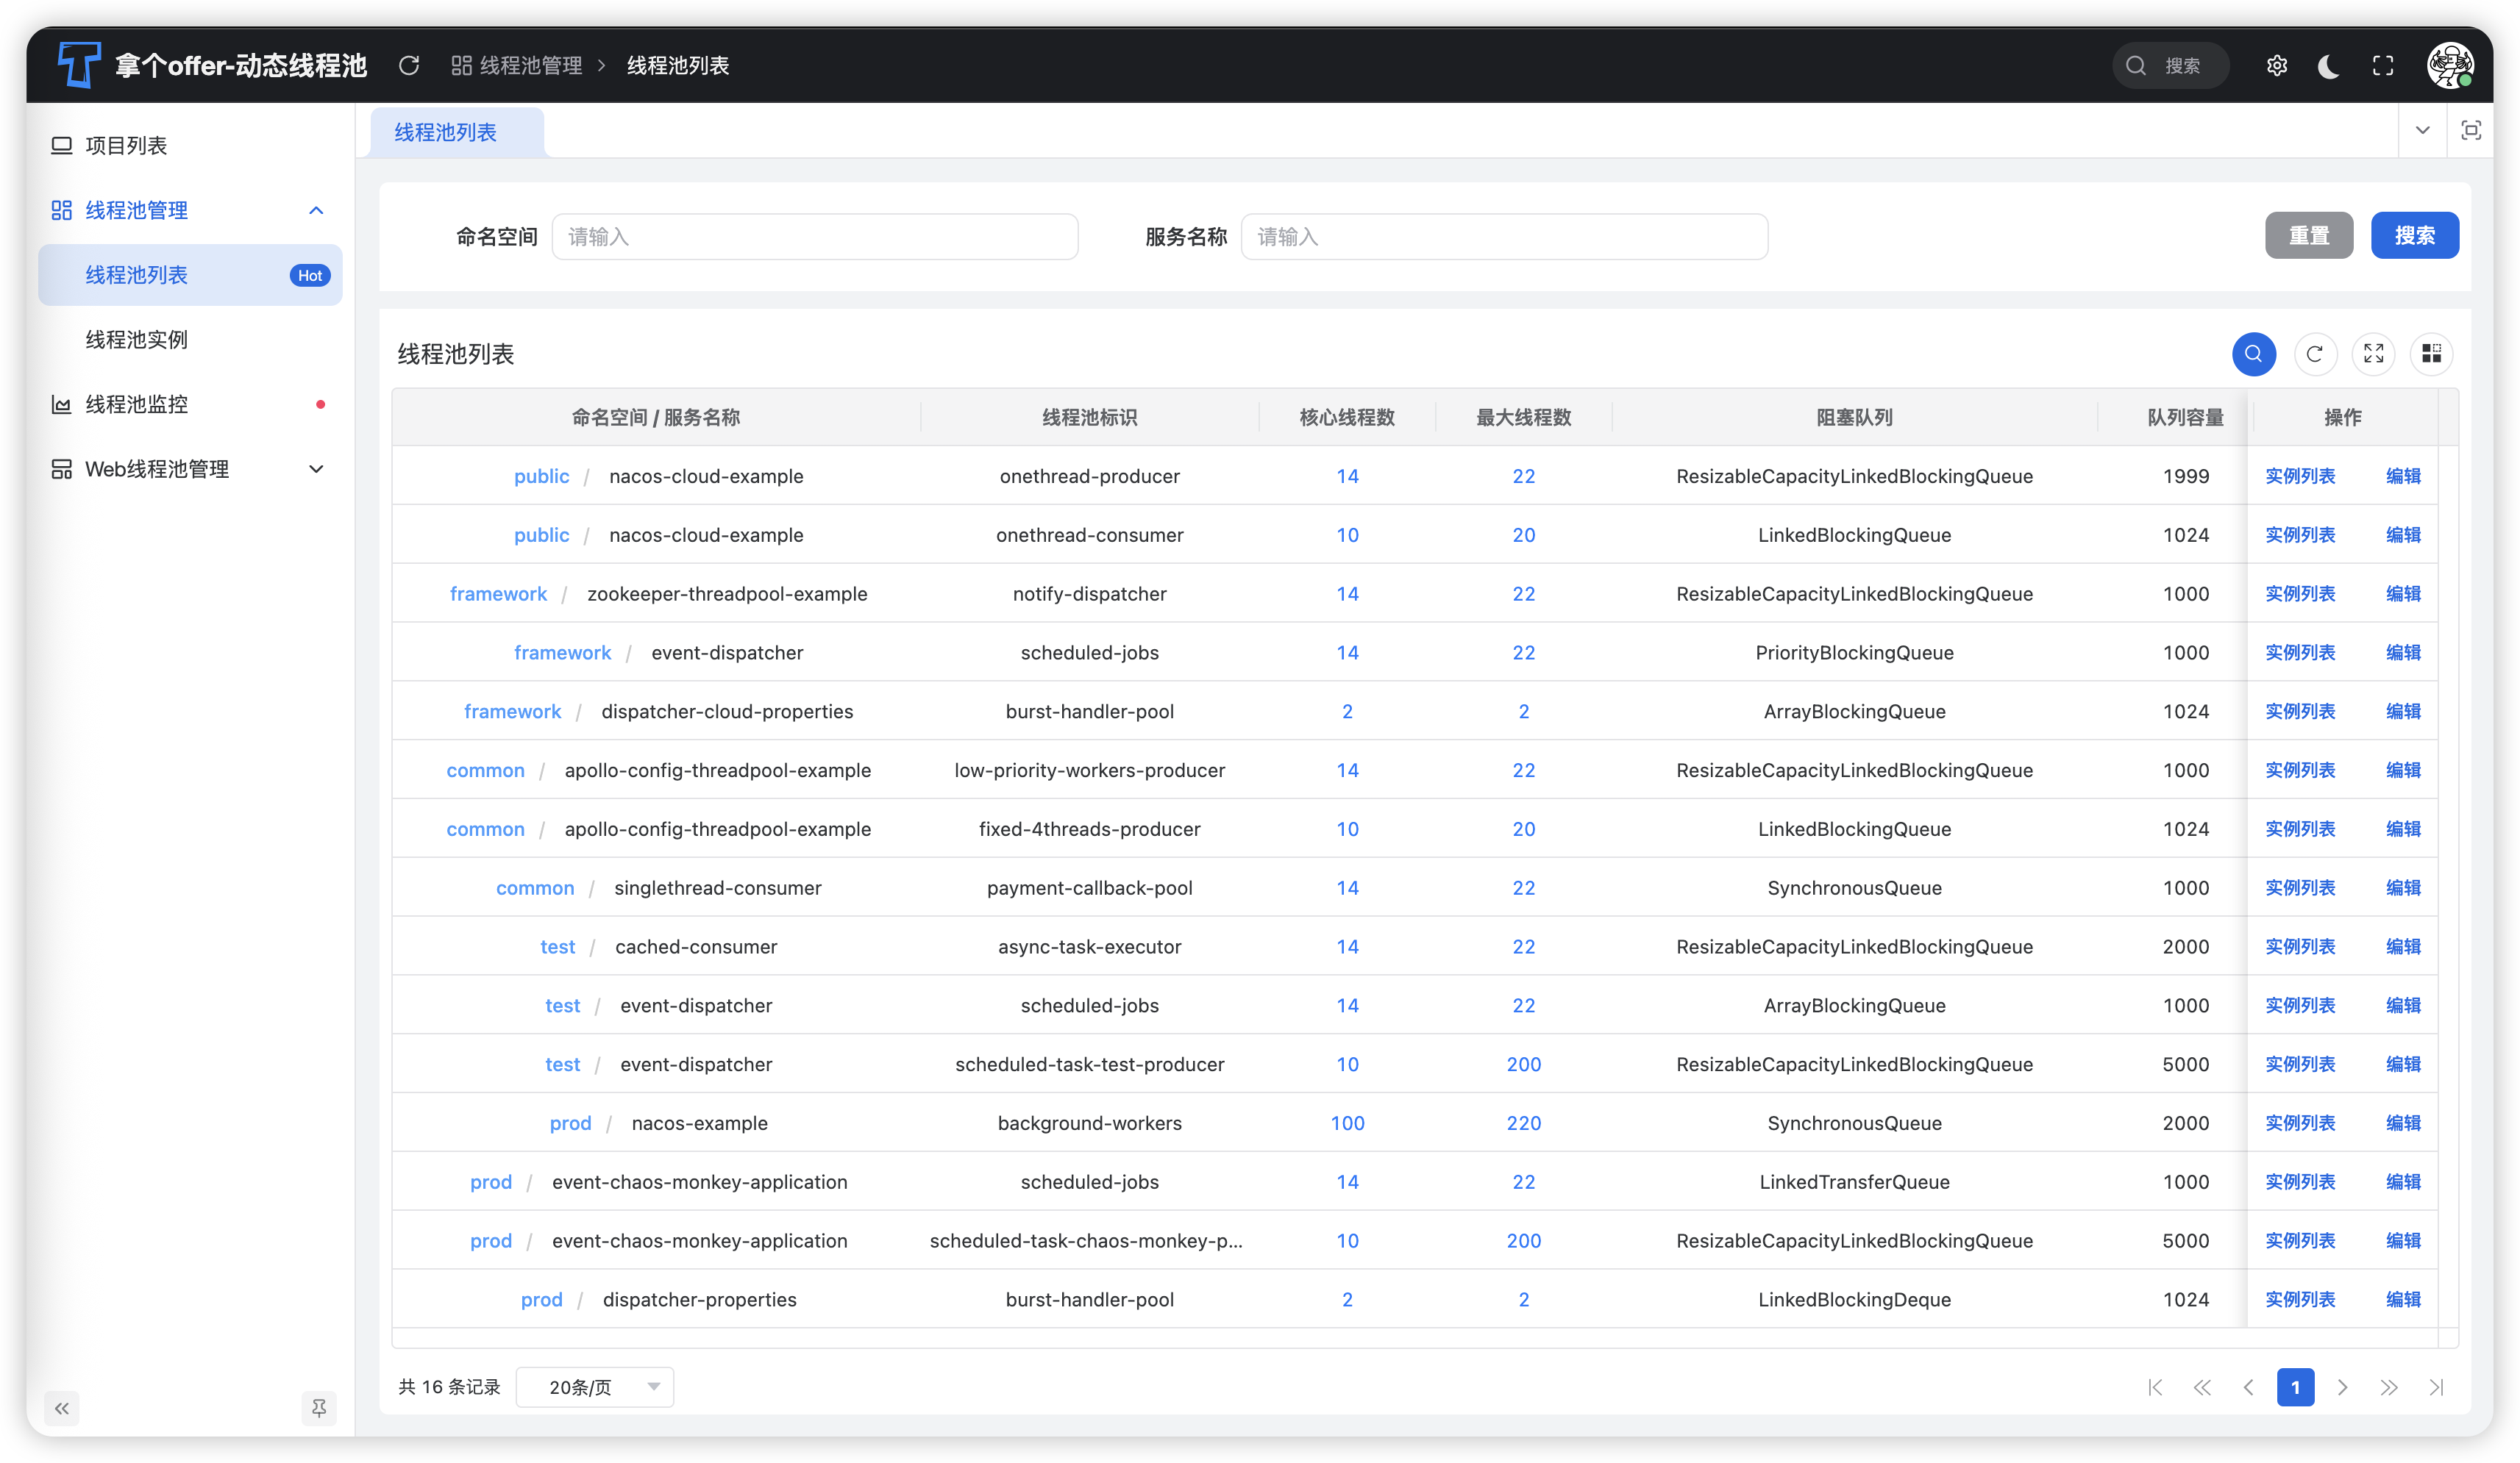Screen dimensions: 2520x1463
Task: Click core thread count 100 of background-workers
Action: pos(1347,1123)
